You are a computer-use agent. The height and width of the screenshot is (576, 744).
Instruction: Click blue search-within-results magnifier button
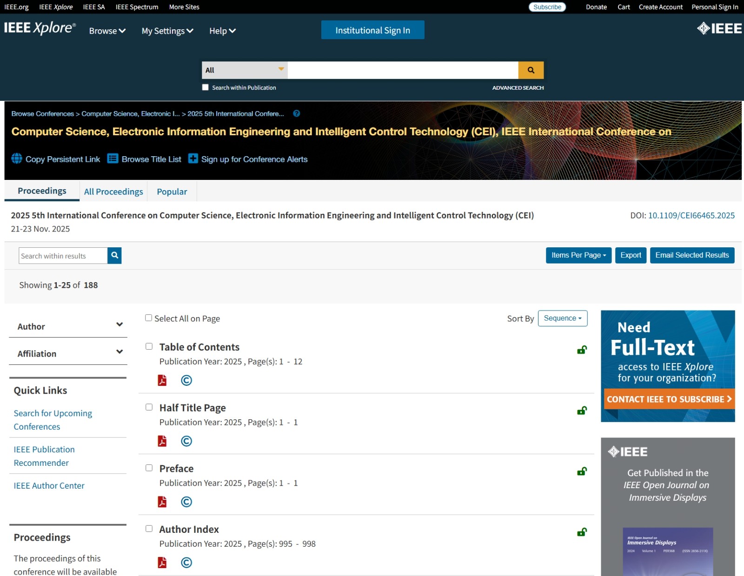[x=114, y=255]
